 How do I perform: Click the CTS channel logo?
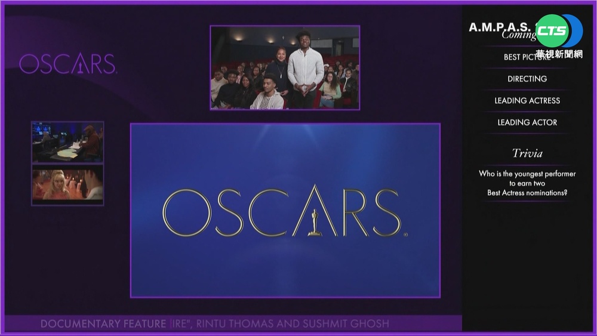click(x=558, y=31)
